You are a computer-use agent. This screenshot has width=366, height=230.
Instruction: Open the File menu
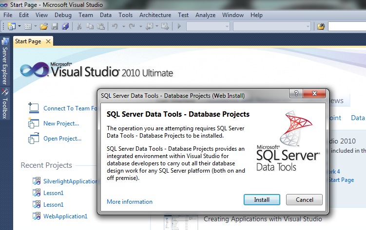click(x=8, y=15)
